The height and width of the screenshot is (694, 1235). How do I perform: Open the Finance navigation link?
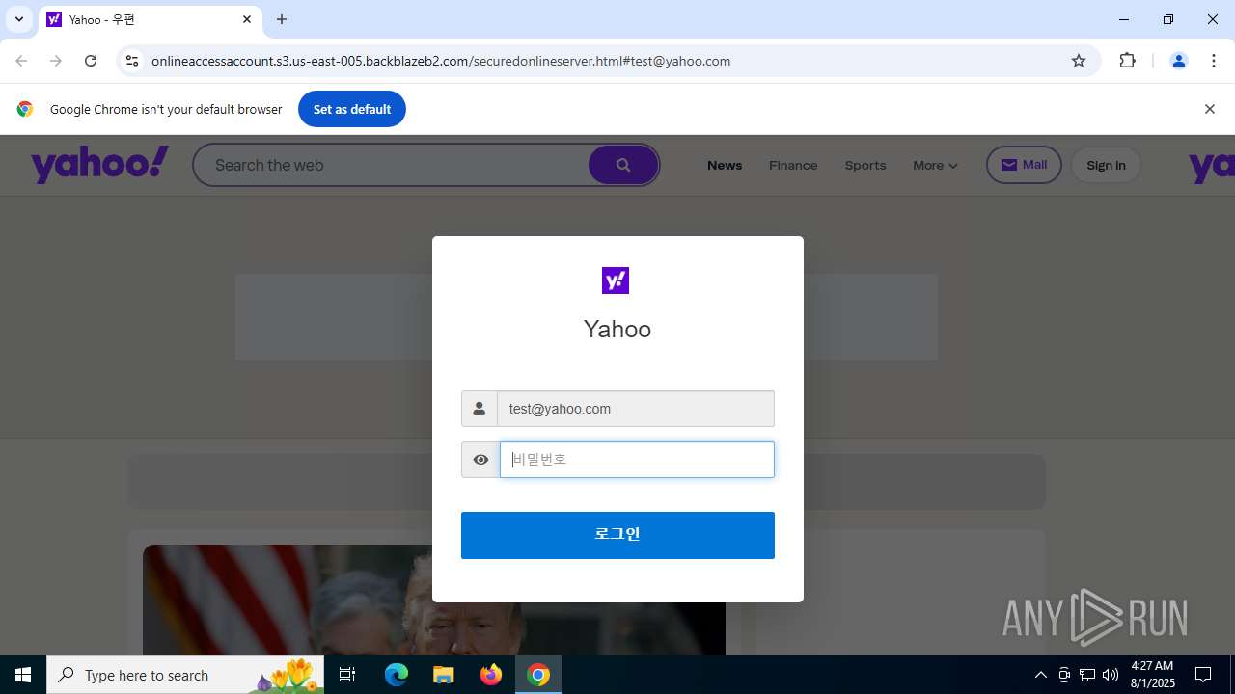click(793, 165)
